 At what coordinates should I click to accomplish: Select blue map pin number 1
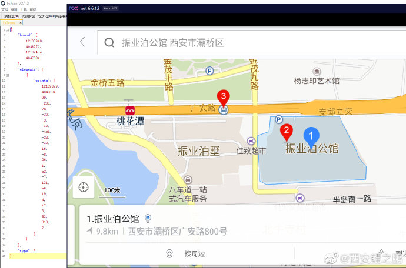311,137
